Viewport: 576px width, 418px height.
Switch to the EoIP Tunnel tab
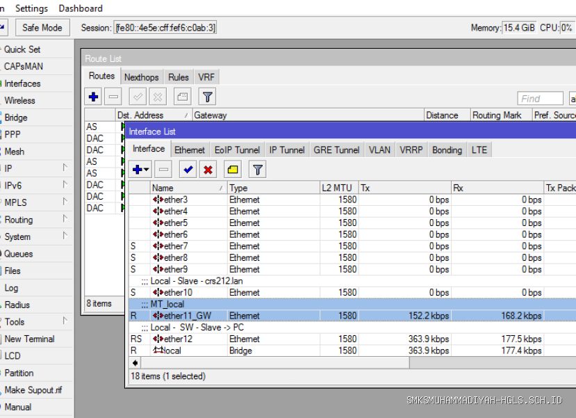point(238,150)
